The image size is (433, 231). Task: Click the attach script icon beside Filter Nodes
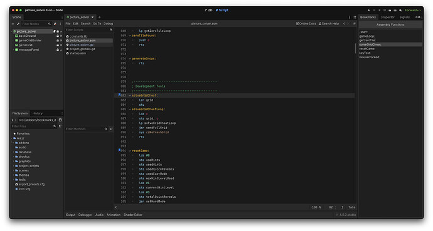[x=55, y=24]
